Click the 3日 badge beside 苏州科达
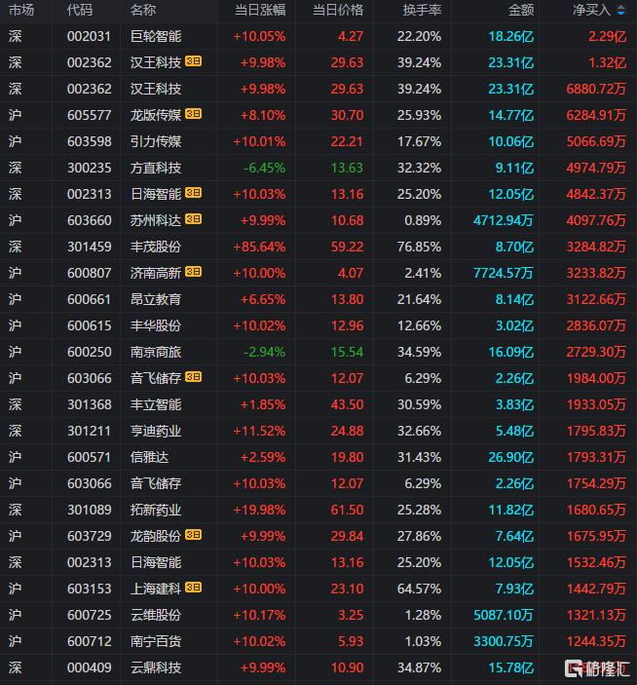Viewport: 637px width, 685px height. [x=194, y=219]
